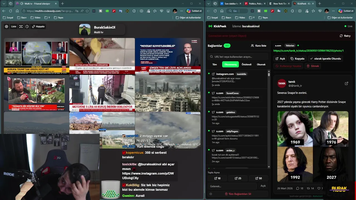This screenshot has height=200, width=356.
Task: Open Yayın bookmarks folder in right browser
Action: 263,17
